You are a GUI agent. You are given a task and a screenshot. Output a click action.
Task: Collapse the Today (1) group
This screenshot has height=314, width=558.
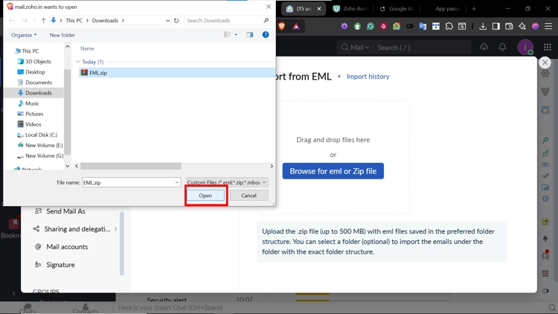(x=78, y=62)
